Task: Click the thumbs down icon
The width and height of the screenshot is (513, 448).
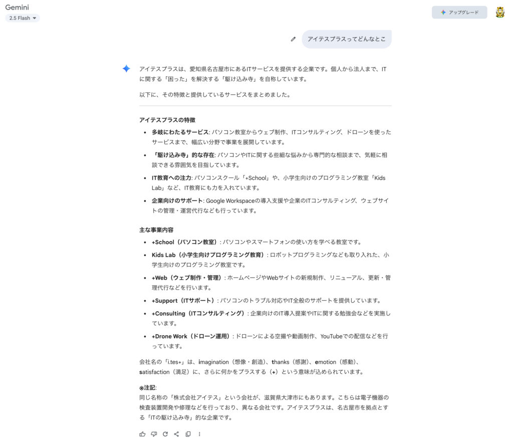Action: coord(154,434)
